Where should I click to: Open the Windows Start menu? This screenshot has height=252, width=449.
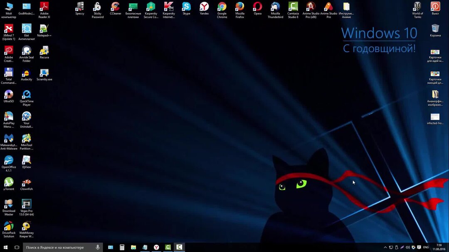[x=5, y=247]
